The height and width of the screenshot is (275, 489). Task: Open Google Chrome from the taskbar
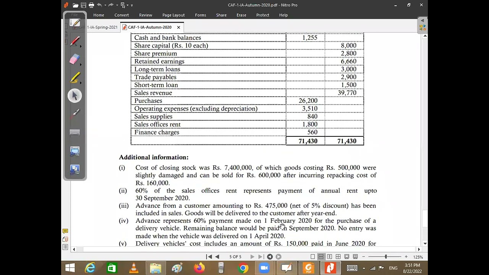click(x=243, y=268)
